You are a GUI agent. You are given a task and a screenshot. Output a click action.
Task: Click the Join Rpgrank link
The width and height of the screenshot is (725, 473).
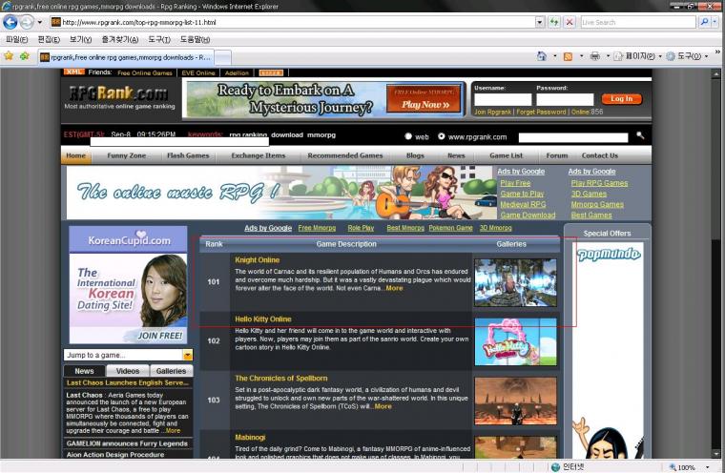point(492,112)
